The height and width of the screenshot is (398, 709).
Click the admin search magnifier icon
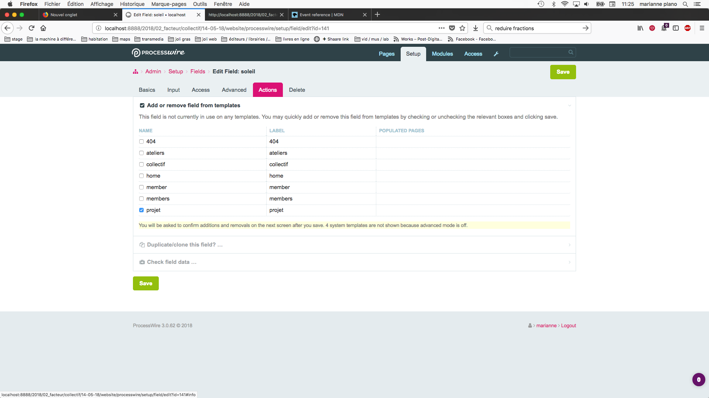pos(571,52)
